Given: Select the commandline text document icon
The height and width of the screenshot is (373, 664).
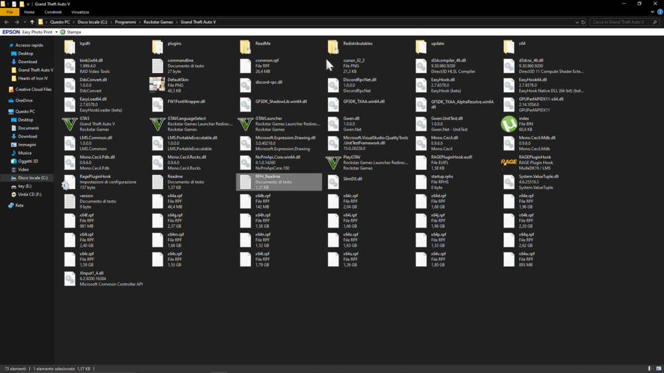Looking at the screenshot, I should click(157, 66).
